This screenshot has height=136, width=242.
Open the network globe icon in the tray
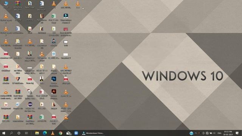207,133
